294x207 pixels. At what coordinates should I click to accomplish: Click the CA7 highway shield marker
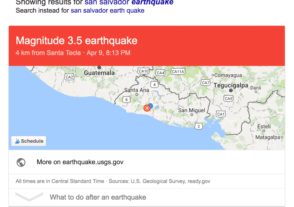(206, 83)
